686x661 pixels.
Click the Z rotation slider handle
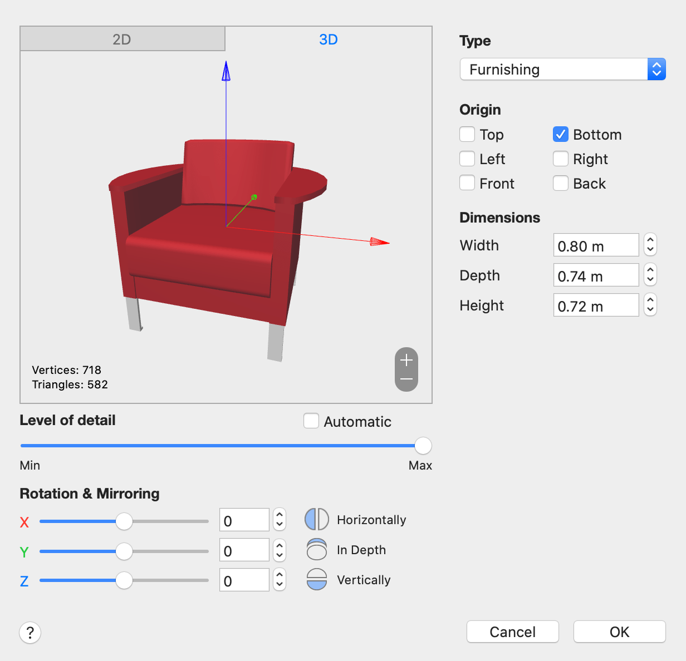(x=124, y=580)
